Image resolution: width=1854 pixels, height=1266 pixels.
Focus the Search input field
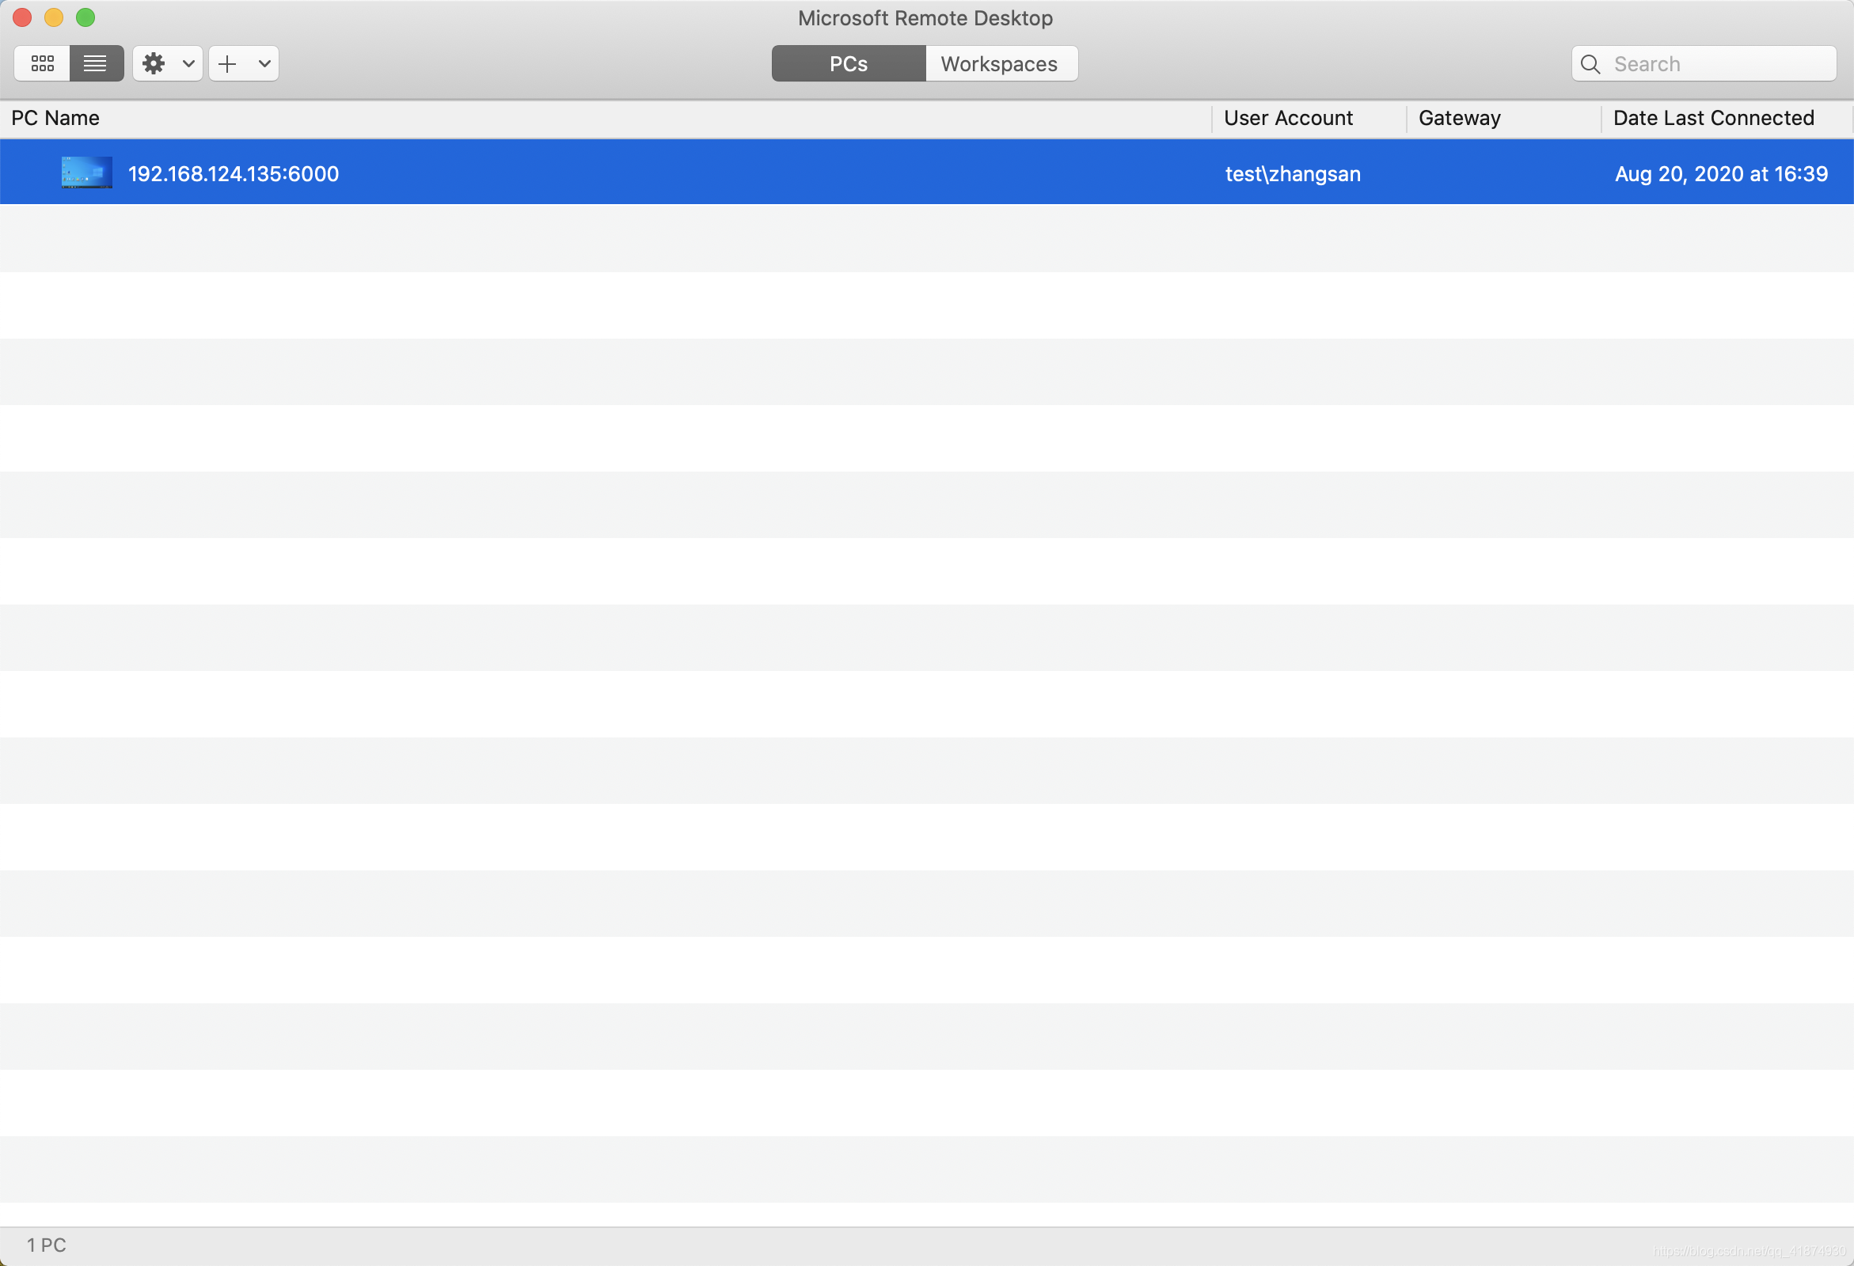(x=1715, y=64)
